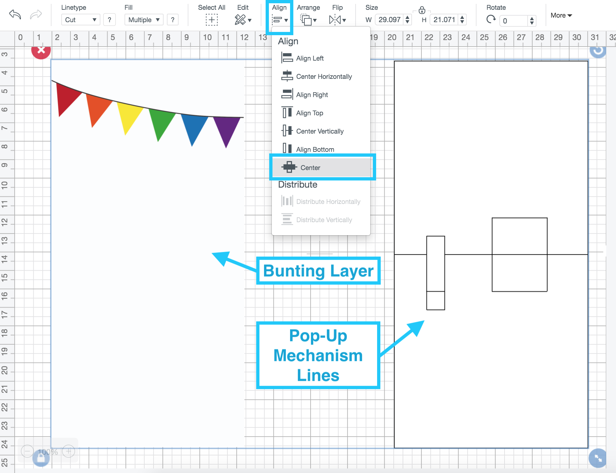Click the Align Left icon
Viewport: 616px width, 473px height.
point(287,58)
